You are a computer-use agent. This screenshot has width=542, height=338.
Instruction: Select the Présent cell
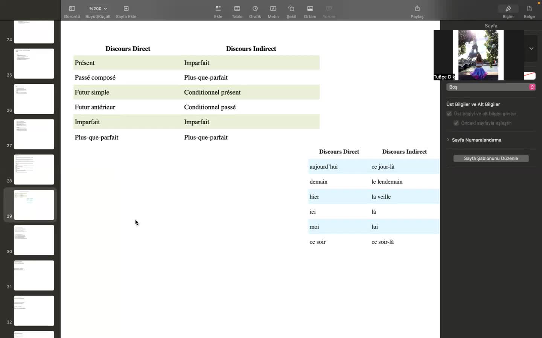tap(128, 63)
